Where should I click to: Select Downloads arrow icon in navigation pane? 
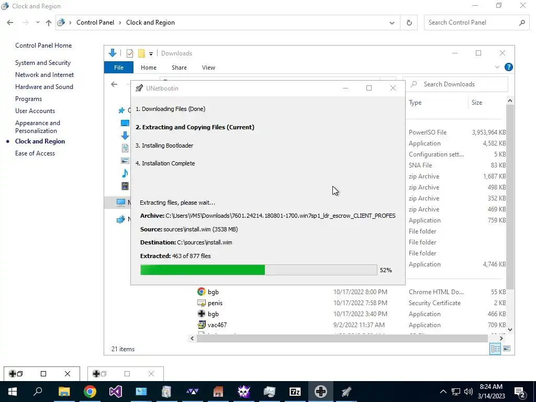(x=125, y=136)
